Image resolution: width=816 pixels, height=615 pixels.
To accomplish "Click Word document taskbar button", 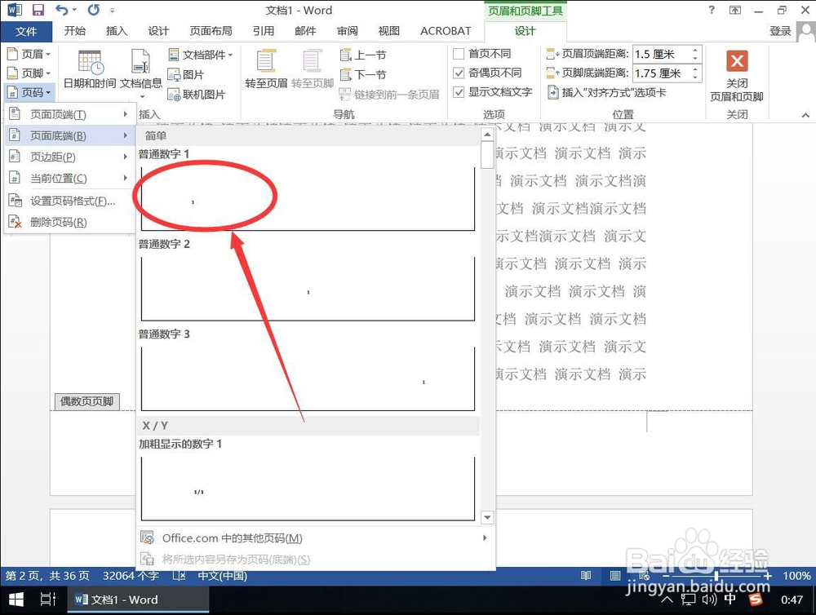I will (x=139, y=600).
